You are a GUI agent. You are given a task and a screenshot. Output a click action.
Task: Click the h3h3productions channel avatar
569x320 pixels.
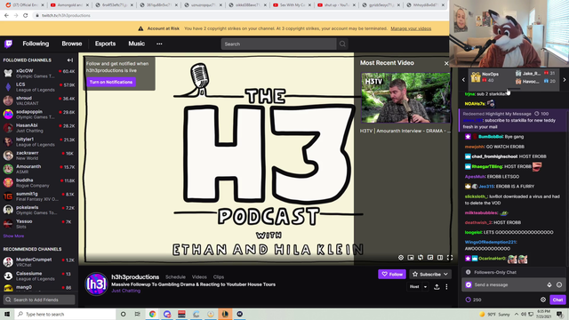[x=96, y=284]
